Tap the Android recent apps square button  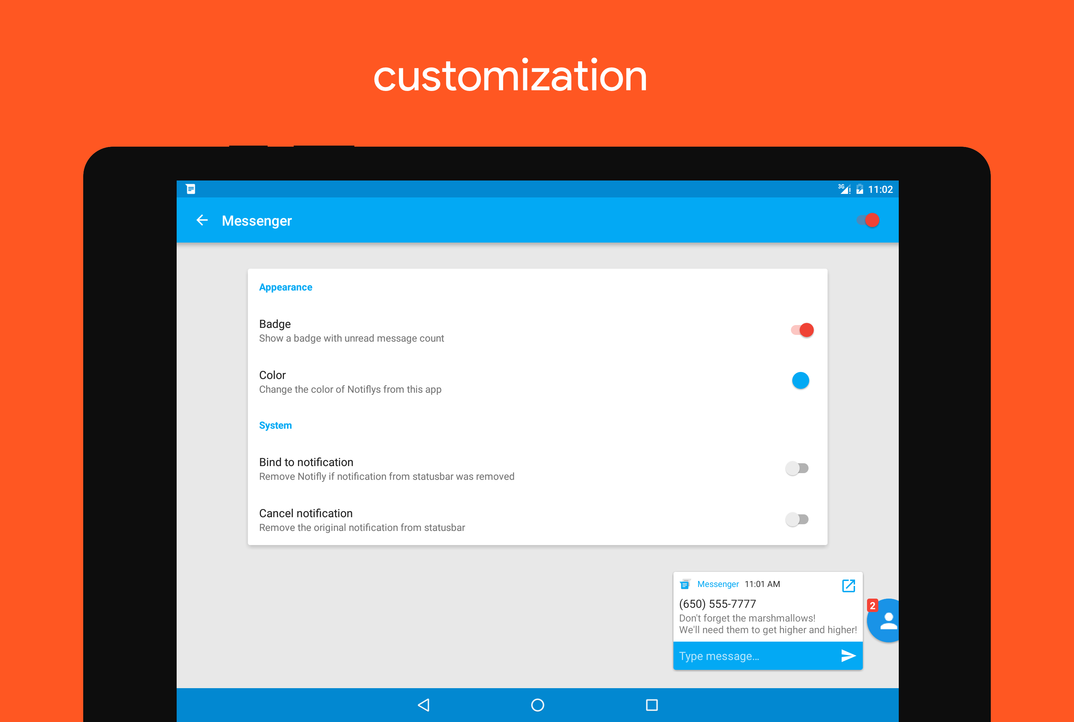(652, 705)
